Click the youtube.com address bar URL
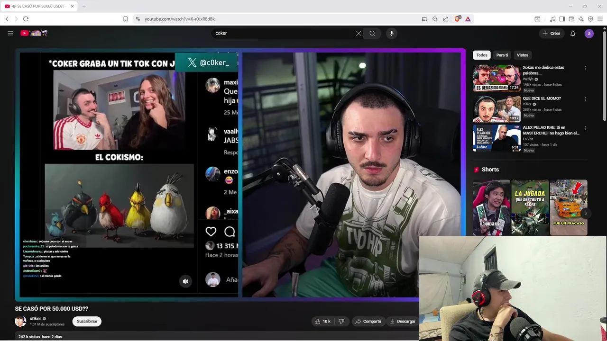 coord(180,19)
